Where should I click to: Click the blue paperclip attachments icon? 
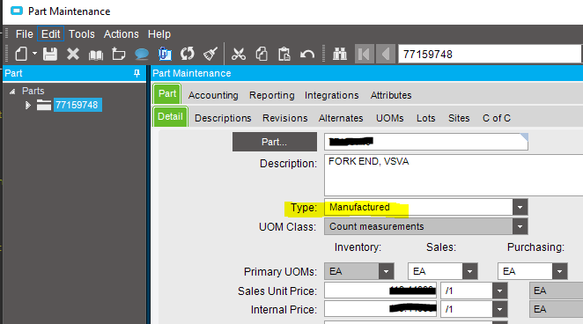(x=165, y=55)
